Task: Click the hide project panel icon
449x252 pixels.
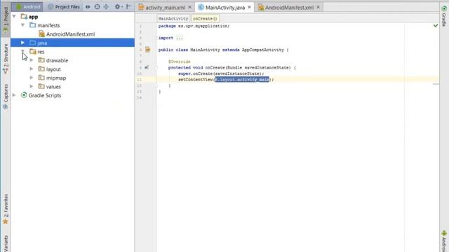Action: coord(128,6)
